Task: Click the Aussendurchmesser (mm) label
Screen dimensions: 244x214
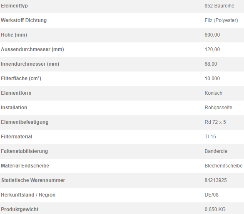Action: [32, 49]
